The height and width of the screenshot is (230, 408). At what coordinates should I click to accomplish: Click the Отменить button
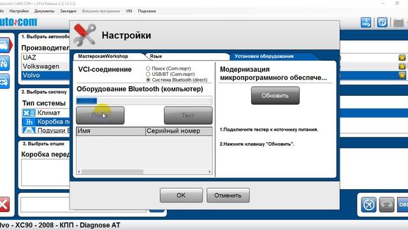(x=228, y=195)
